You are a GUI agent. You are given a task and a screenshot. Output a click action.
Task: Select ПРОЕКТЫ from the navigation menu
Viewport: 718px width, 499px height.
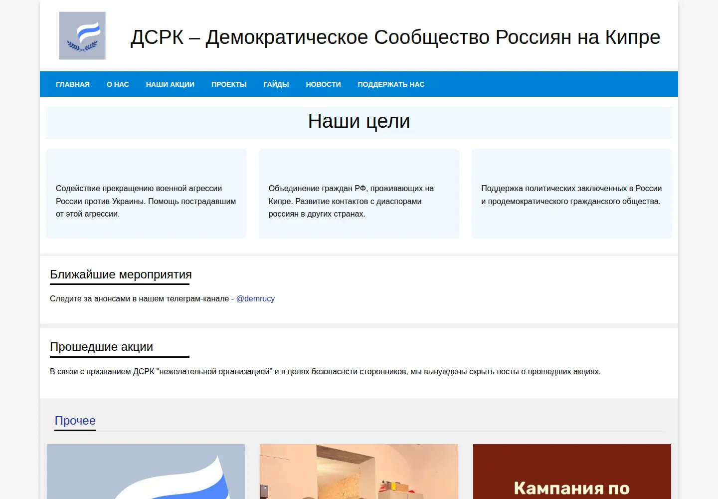click(x=229, y=84)
